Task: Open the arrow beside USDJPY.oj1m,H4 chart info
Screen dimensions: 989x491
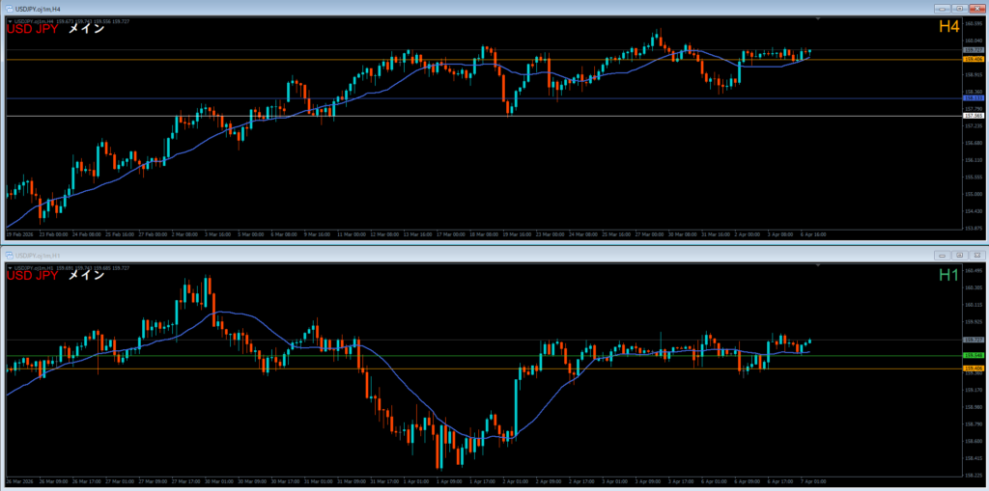Action: tap(9, 21)
